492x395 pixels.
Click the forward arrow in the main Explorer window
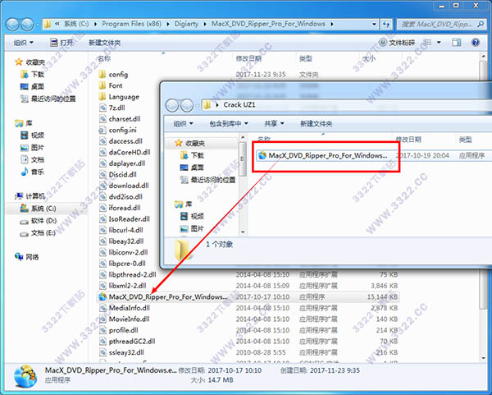(27, 24)
